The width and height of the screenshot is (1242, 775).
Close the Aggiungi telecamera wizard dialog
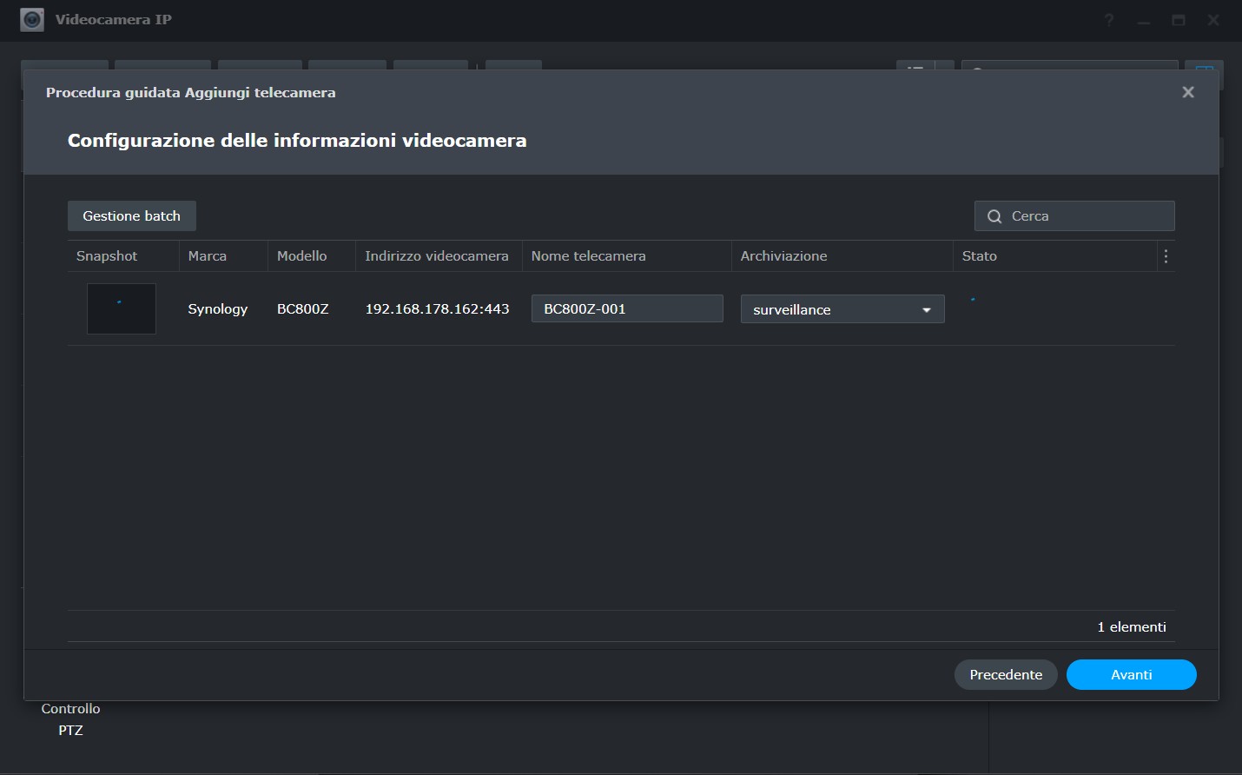[x=1187, y=92]
